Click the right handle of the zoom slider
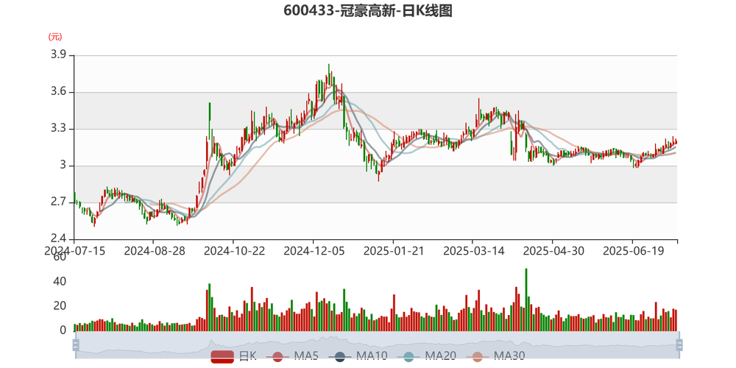 (679, 344)
